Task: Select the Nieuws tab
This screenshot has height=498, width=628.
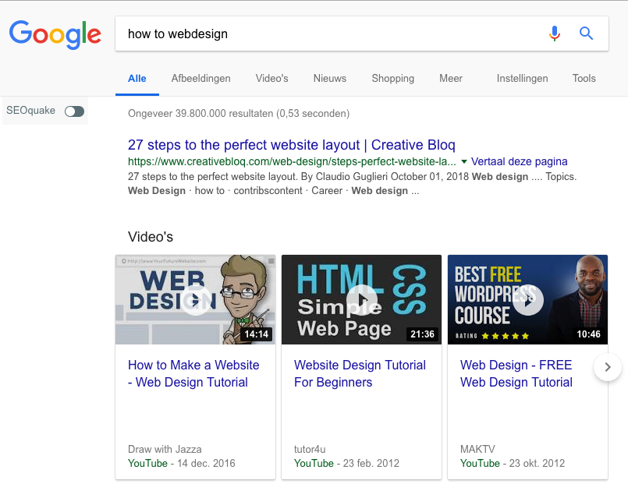Action: point(329,78)
